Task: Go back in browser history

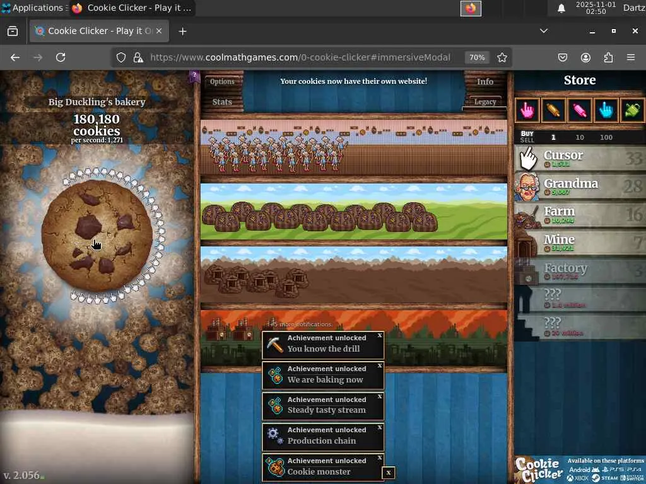Action: 15,57
